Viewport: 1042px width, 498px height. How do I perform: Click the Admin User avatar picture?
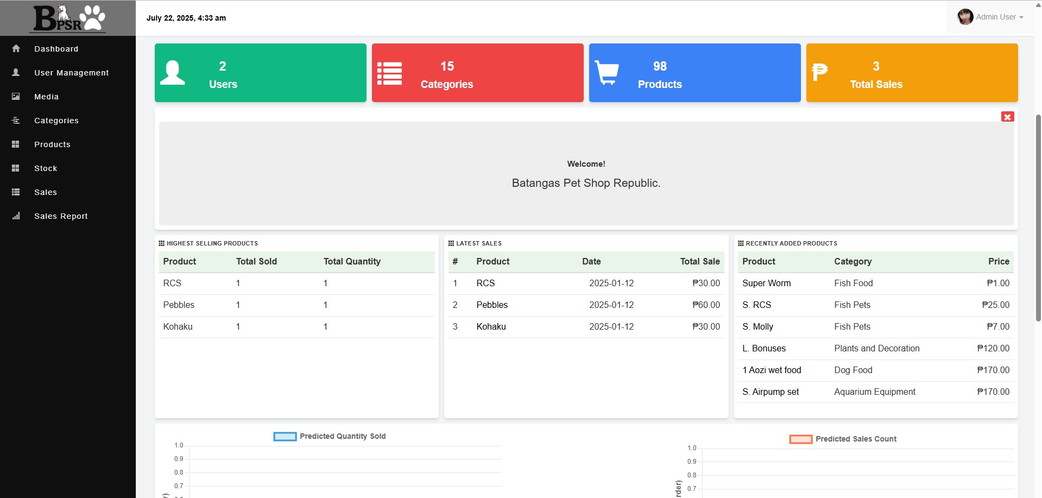click(x=965, y=17)
